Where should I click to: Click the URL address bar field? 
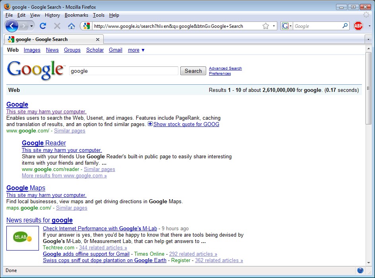click(177, 26)
